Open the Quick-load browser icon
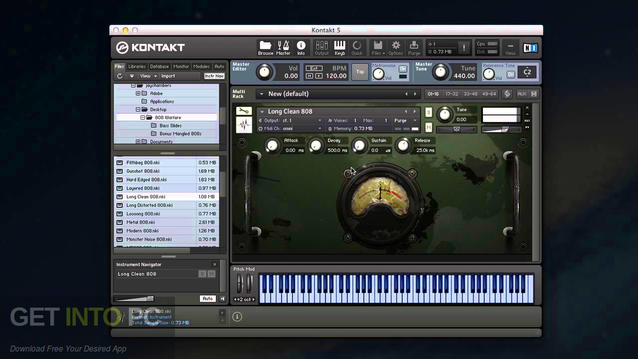Screen dimensions: 638x359 pos(357,48)
